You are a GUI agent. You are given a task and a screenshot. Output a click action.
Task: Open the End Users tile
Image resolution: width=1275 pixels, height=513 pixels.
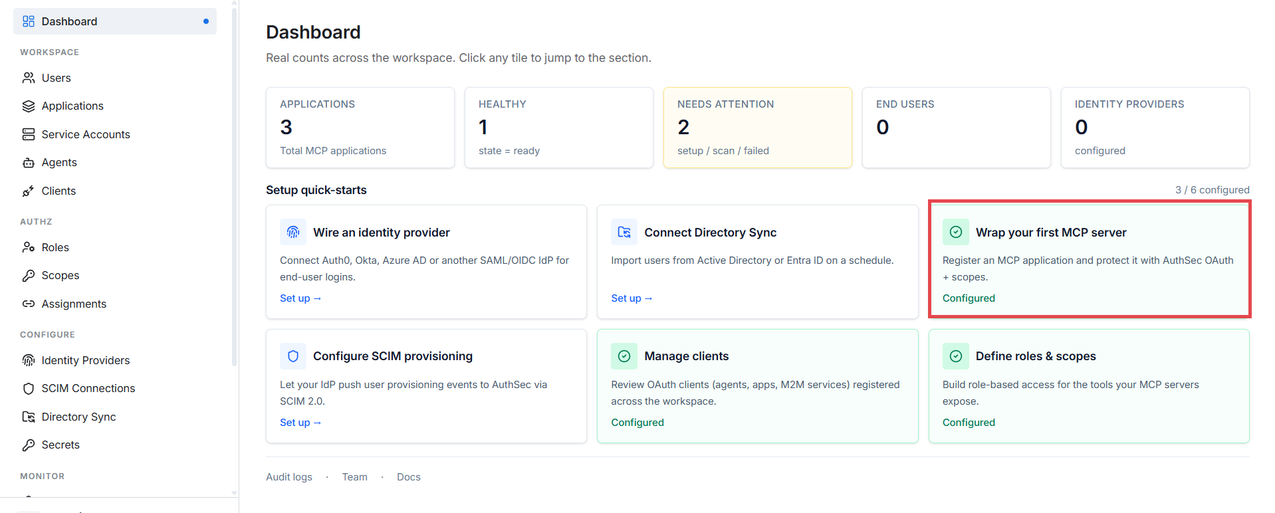click(x=957, y=128)
